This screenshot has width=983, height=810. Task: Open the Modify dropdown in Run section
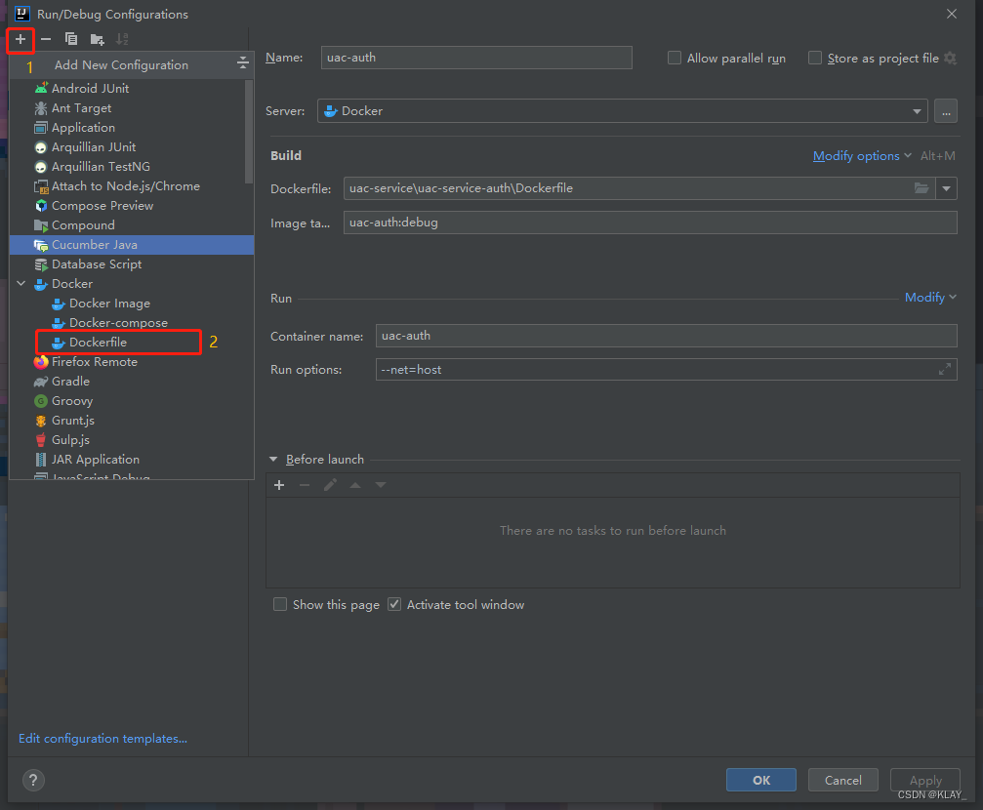pos(930,298)
